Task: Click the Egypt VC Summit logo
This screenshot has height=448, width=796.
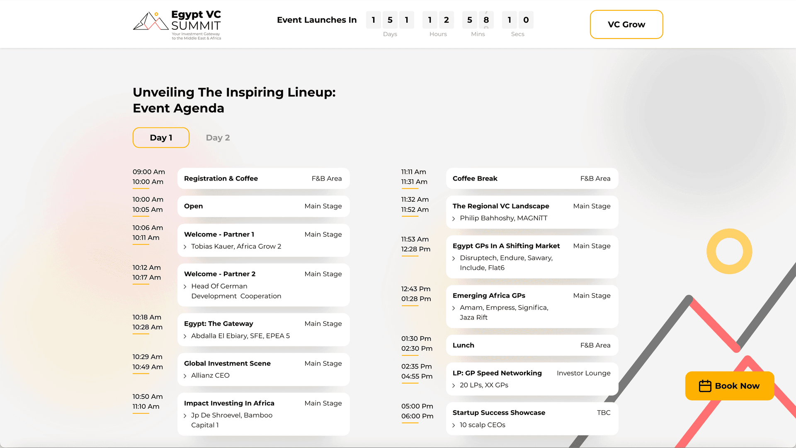Action: (177, 25)
